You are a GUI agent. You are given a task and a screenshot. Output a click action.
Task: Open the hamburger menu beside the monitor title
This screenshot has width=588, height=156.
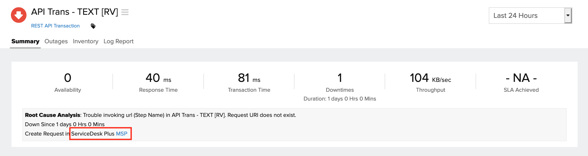pos(125,12)
